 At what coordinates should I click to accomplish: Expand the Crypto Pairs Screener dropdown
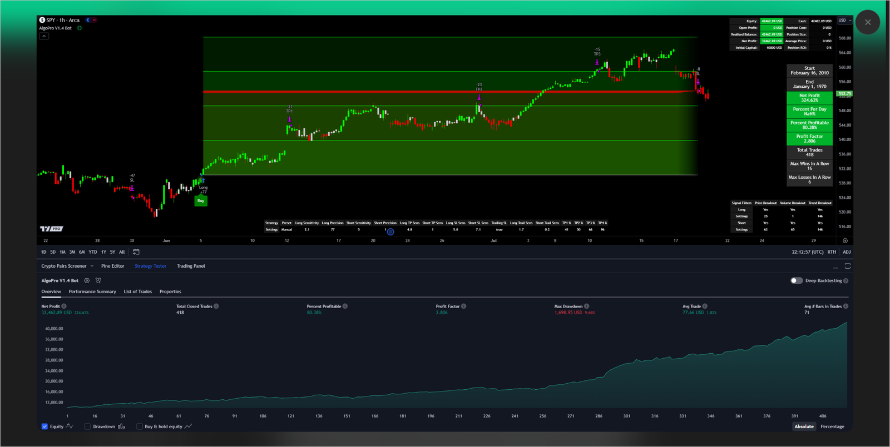pyautogui.click(x=92, y=266)
